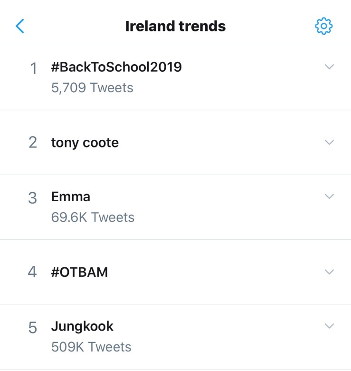This screenshot has width=351, height=371.
Task: Click rank number 5 in trends list
Action: tap(32, 327)
